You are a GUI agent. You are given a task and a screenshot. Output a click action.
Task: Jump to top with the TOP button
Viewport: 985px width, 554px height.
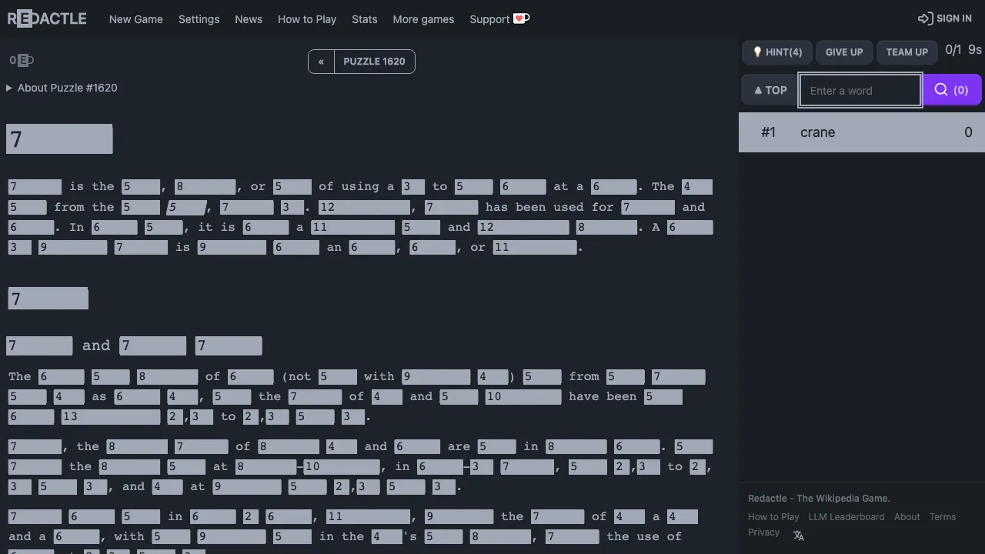point(770,90)
